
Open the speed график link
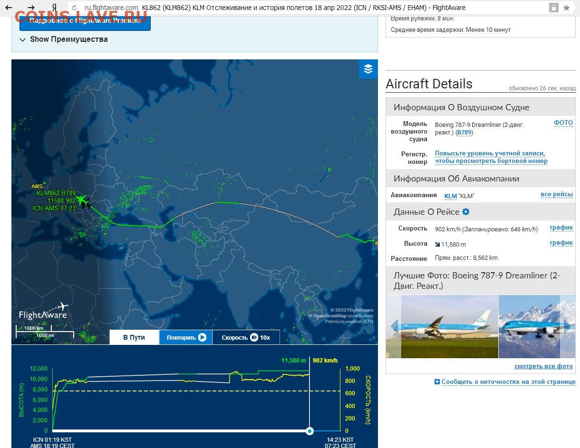pyautogui.click(x=561, y=228)
